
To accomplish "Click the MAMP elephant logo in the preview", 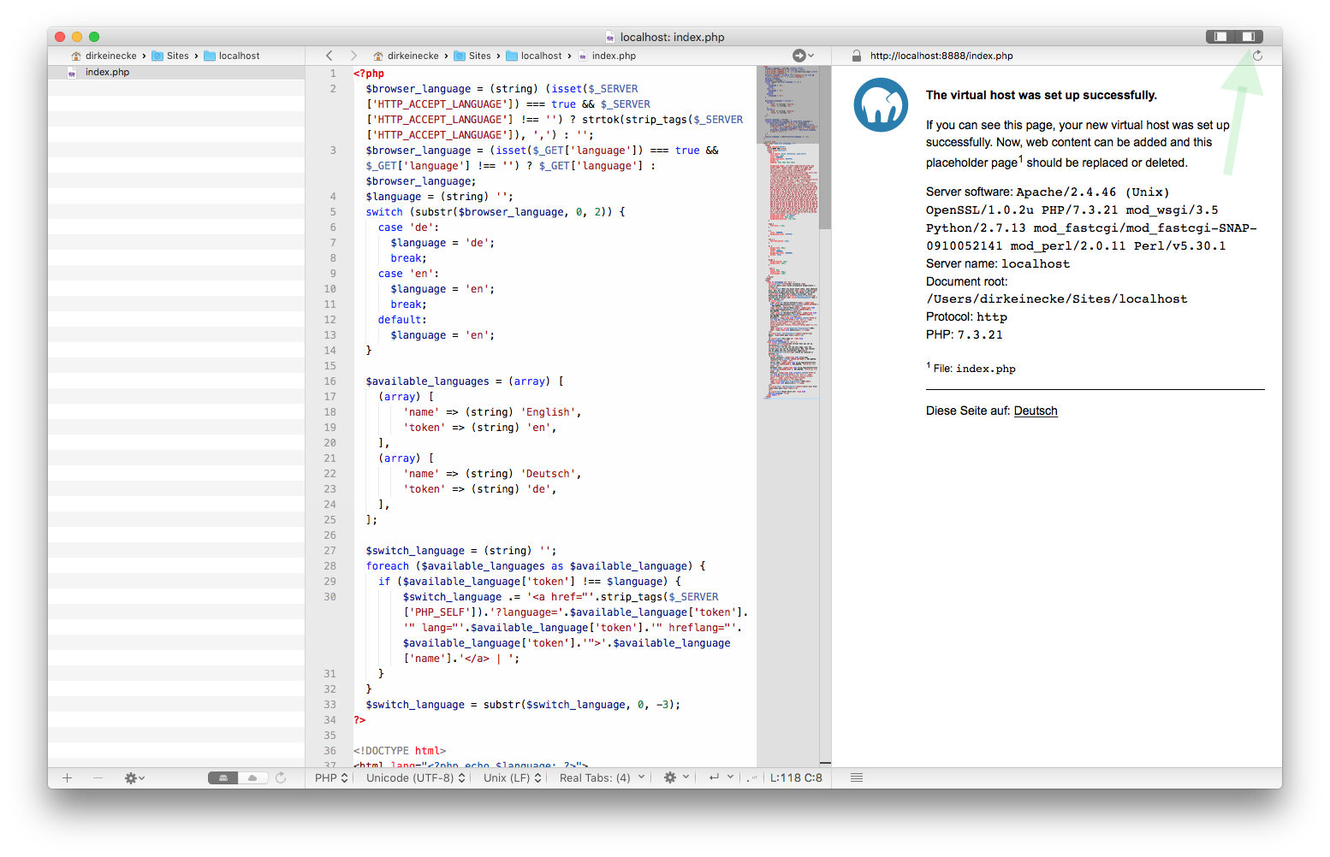I will tap(881, 104).
